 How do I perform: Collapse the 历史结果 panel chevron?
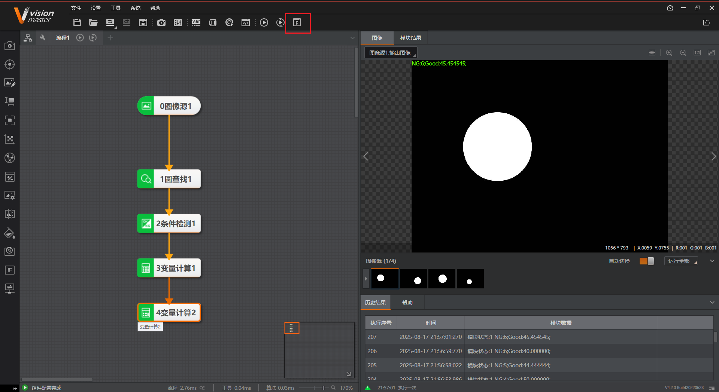(712, 303)
